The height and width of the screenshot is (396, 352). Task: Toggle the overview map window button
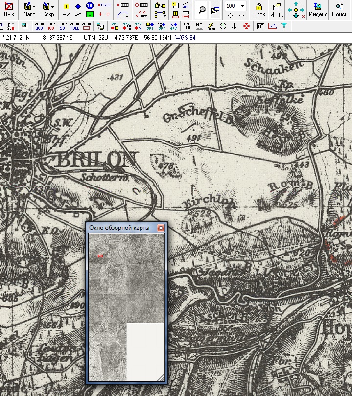214,9
